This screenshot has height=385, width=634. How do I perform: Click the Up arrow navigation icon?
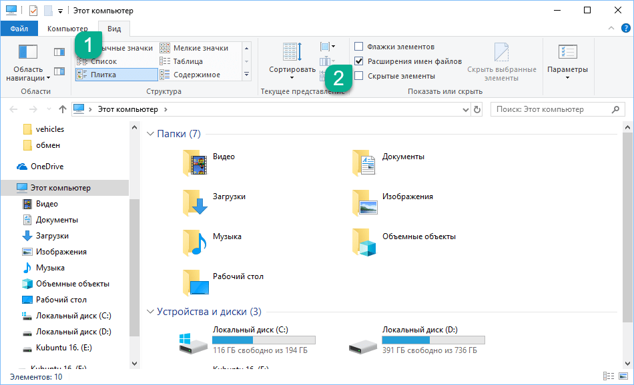[63, 109]
